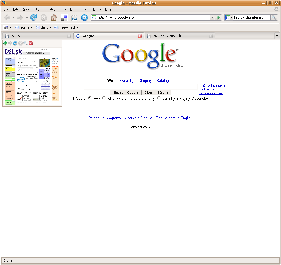Image resolution: width=281 pixels, height=265 pixels.
Task: Select 'stránky písané po slovensky' radio button
Action: tap(104, 98)
